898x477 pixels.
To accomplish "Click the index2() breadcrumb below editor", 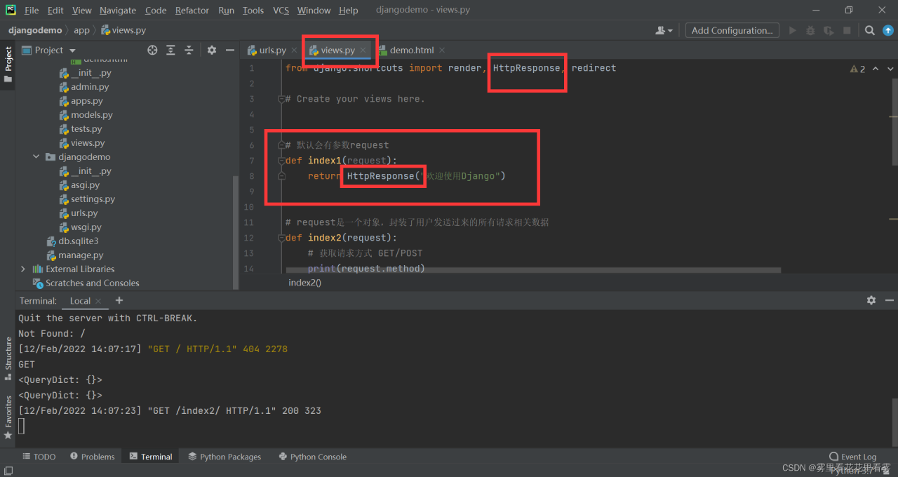I will (304, 283).
